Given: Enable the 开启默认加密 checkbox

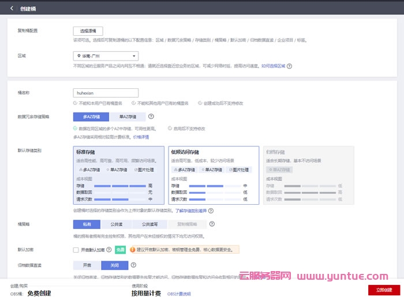Looking at the screenshot, I should 76,250.
